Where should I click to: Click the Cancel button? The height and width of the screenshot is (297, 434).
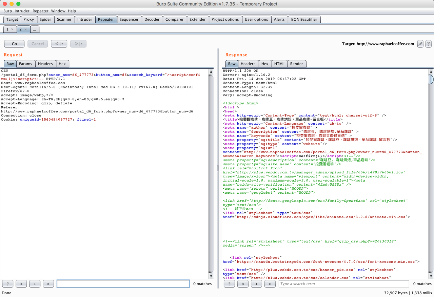[38, 44]
